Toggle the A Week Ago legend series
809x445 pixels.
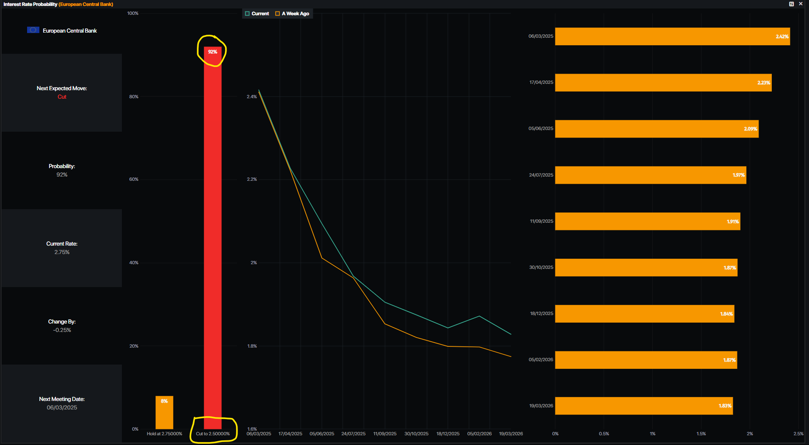click(x=292, y=14)
